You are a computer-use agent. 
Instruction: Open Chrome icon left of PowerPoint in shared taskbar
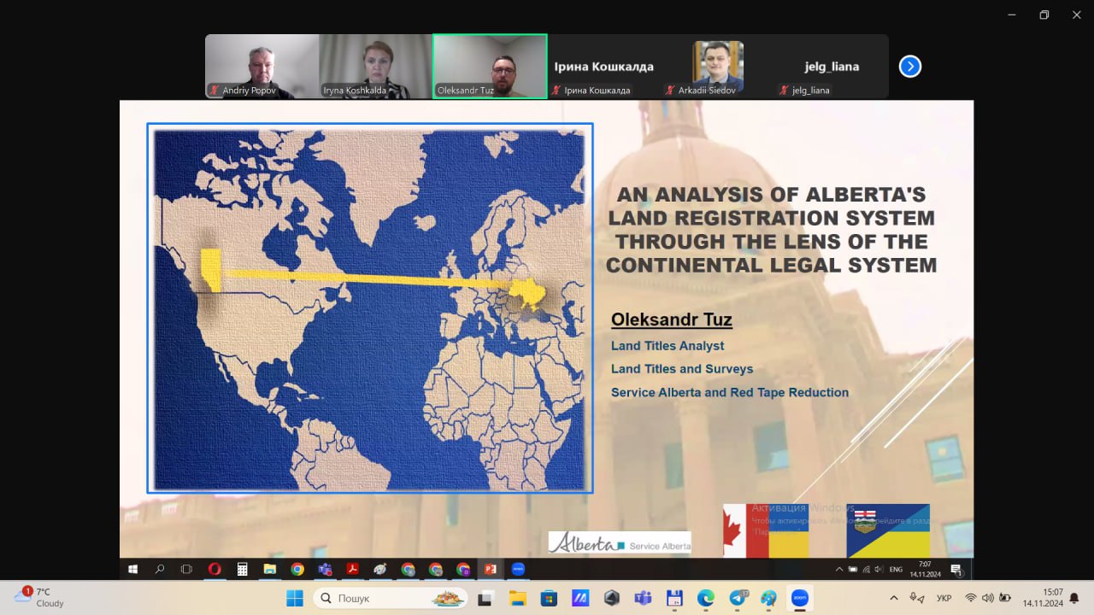tap(463, 569)
